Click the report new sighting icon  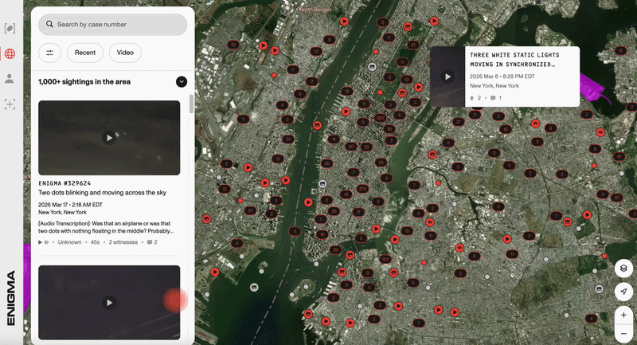click(10, 104)
